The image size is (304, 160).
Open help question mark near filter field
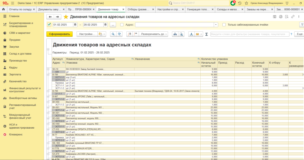[x=291, y=34]
